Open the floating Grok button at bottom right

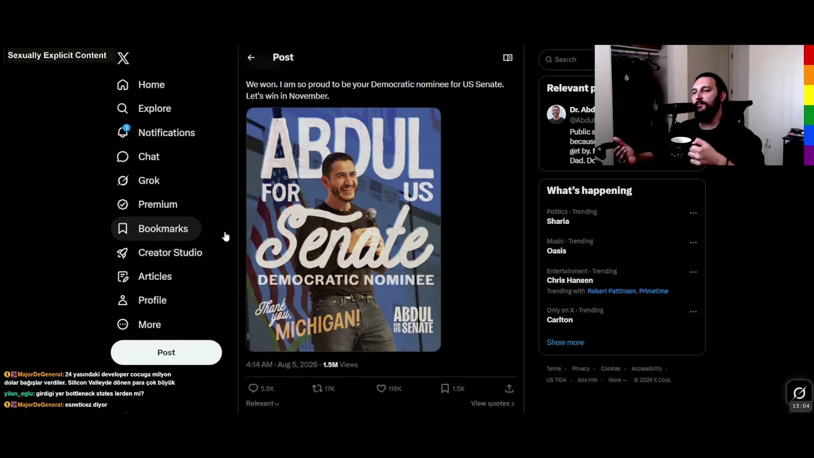799,392
